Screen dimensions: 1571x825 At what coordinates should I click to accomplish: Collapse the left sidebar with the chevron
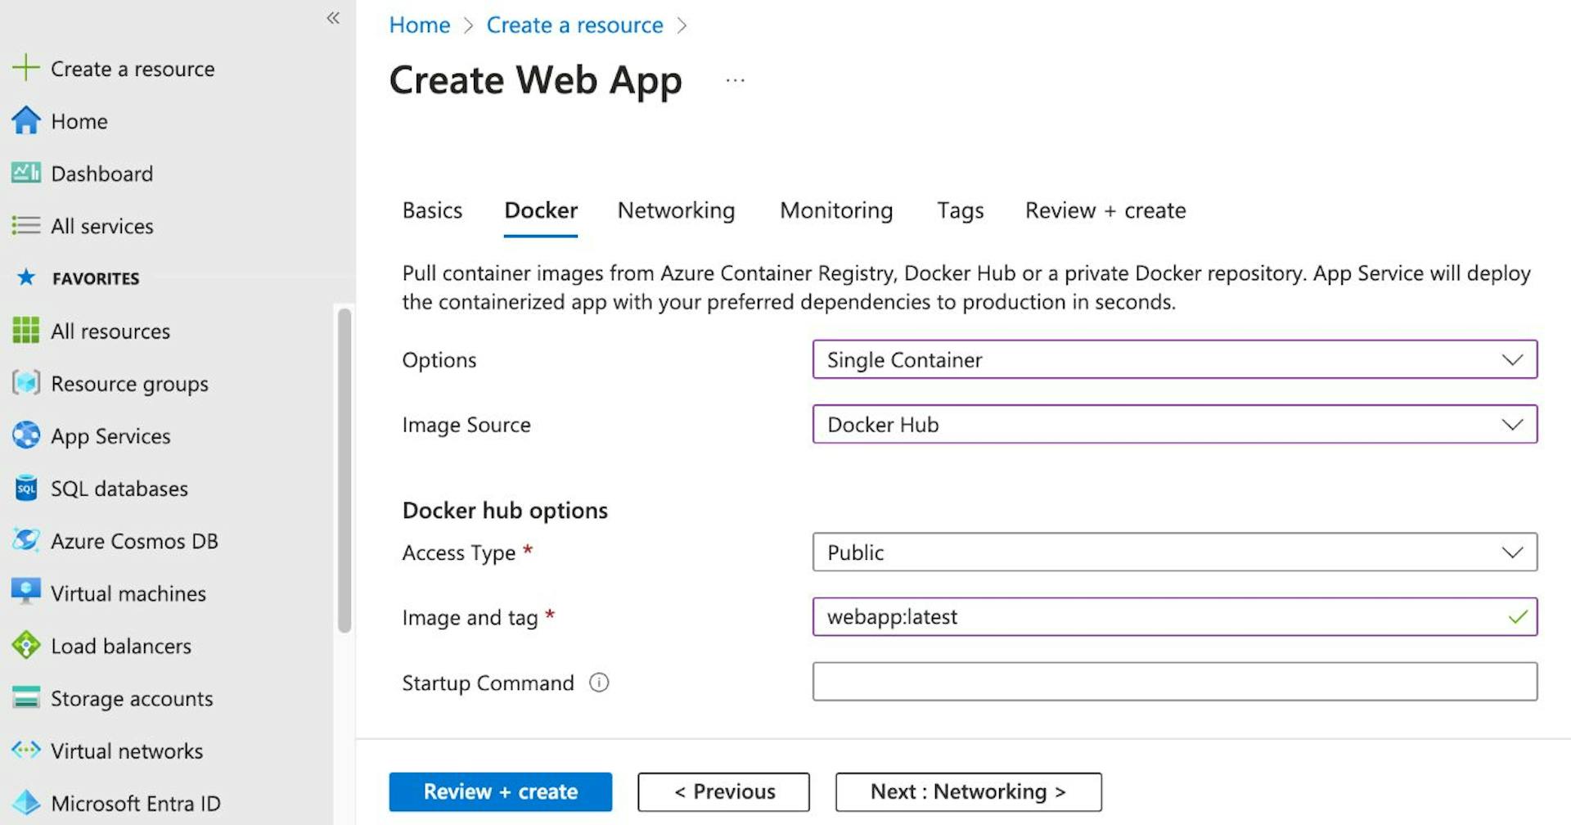point(333,18)
